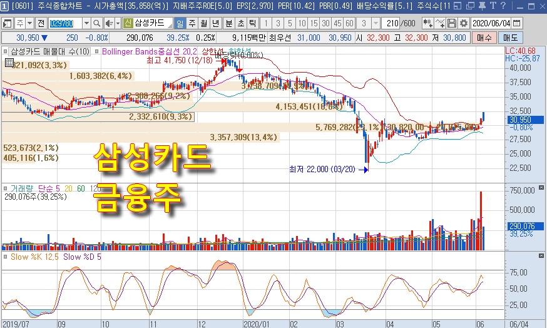Open the stock code search magnifier
Screen dimensions: 547x328
(97, 23)
